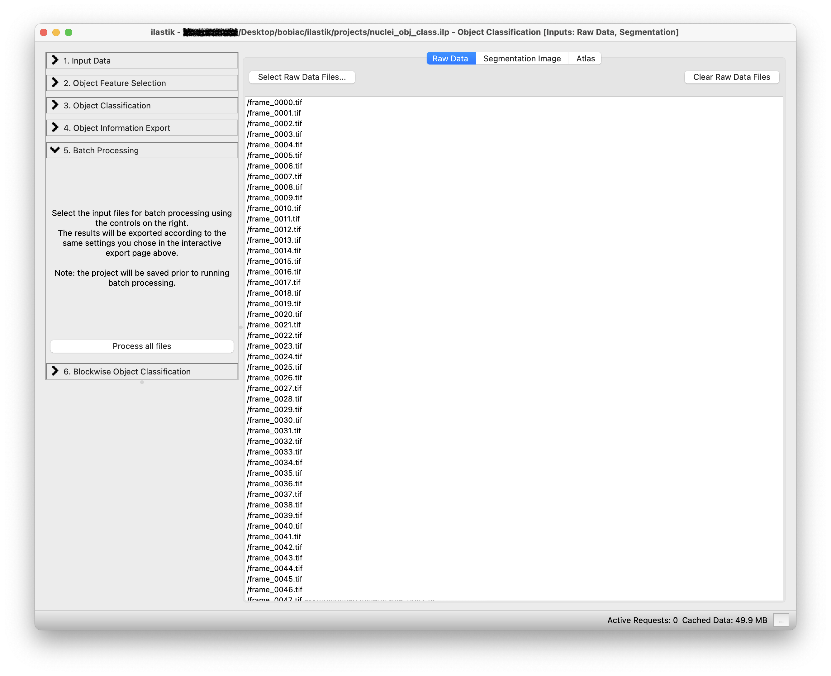The height and width of the screenshot is (676, 831).
Task: Expand the 2. Object Feature Selection applet
Action: [x=114, y=83]
